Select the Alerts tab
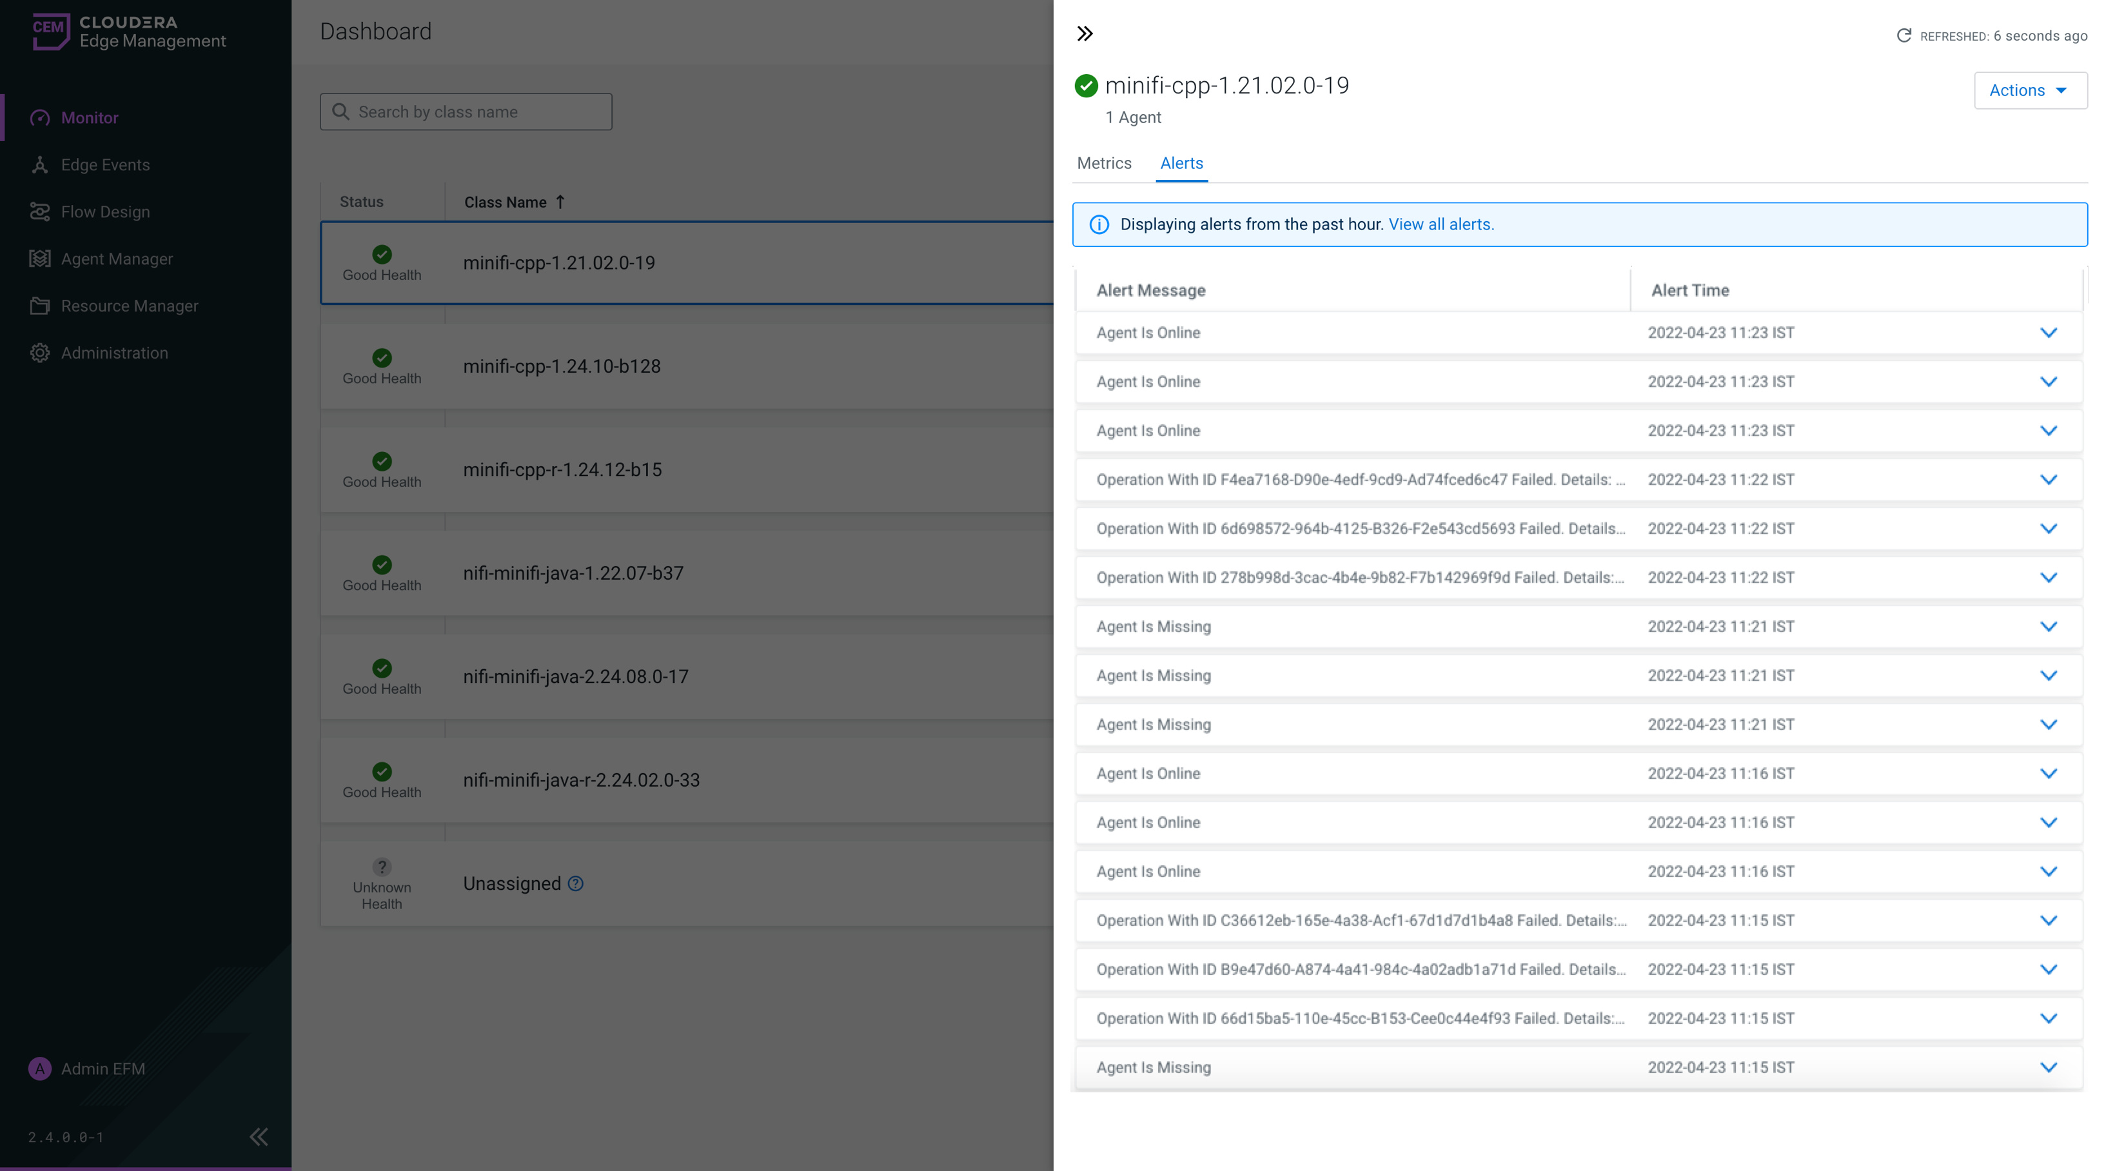2106x1171 pixels. pos(1181,164)
